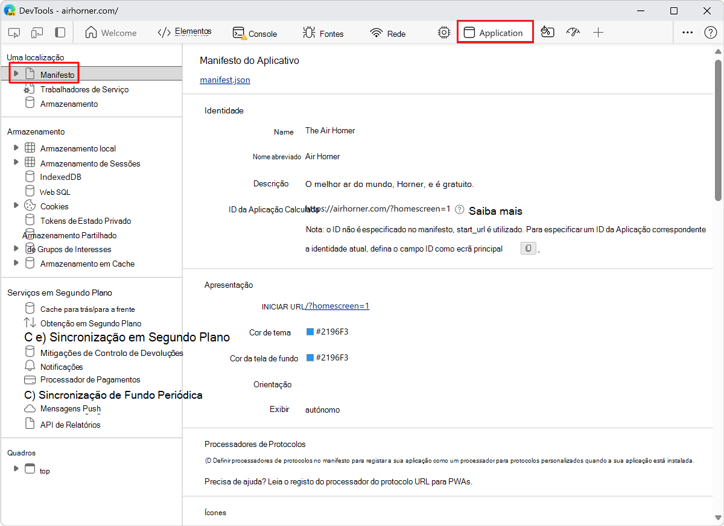
Task: Click the help question mark icon
Action: pyautogui.click(x=710, y=33)
